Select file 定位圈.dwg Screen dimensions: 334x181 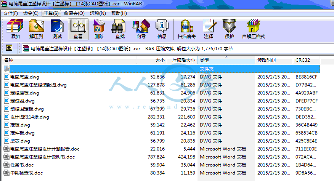point(22,101)
